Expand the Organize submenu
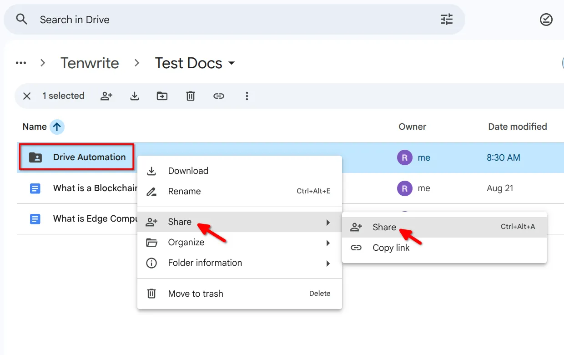 point(186,242)
